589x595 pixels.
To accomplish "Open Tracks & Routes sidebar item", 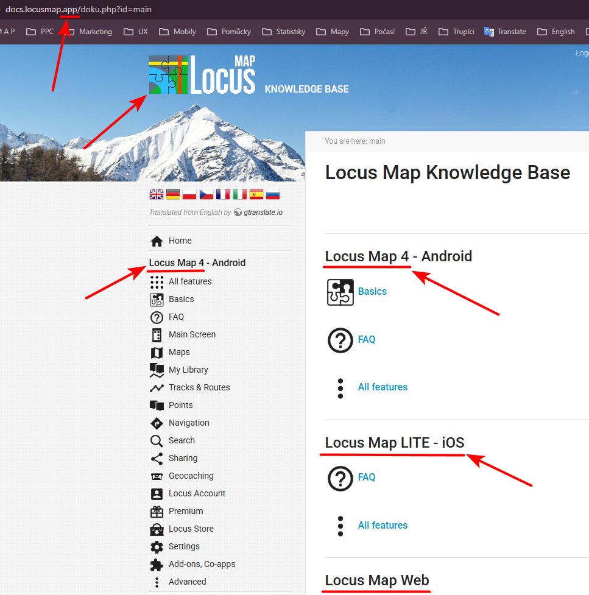I will click(x=199, y=387).
